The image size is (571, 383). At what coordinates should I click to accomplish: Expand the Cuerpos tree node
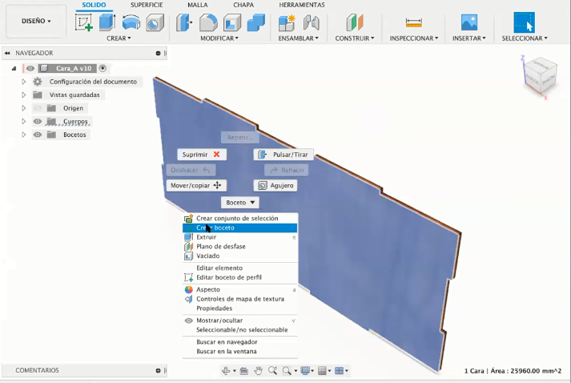pyautogui.click(x=24, y=121)
